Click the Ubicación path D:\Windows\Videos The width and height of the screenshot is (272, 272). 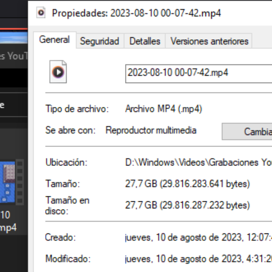pyautogui.click(x=198, y=162)
